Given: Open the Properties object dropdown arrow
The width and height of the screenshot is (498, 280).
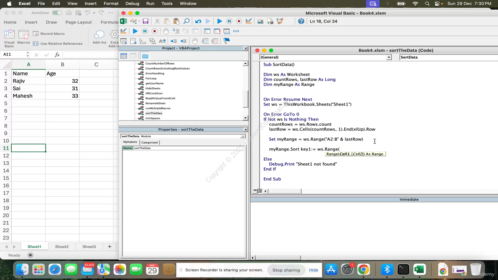Looking at the screenshot, I should pyautogui.click(x=243, y=136).
